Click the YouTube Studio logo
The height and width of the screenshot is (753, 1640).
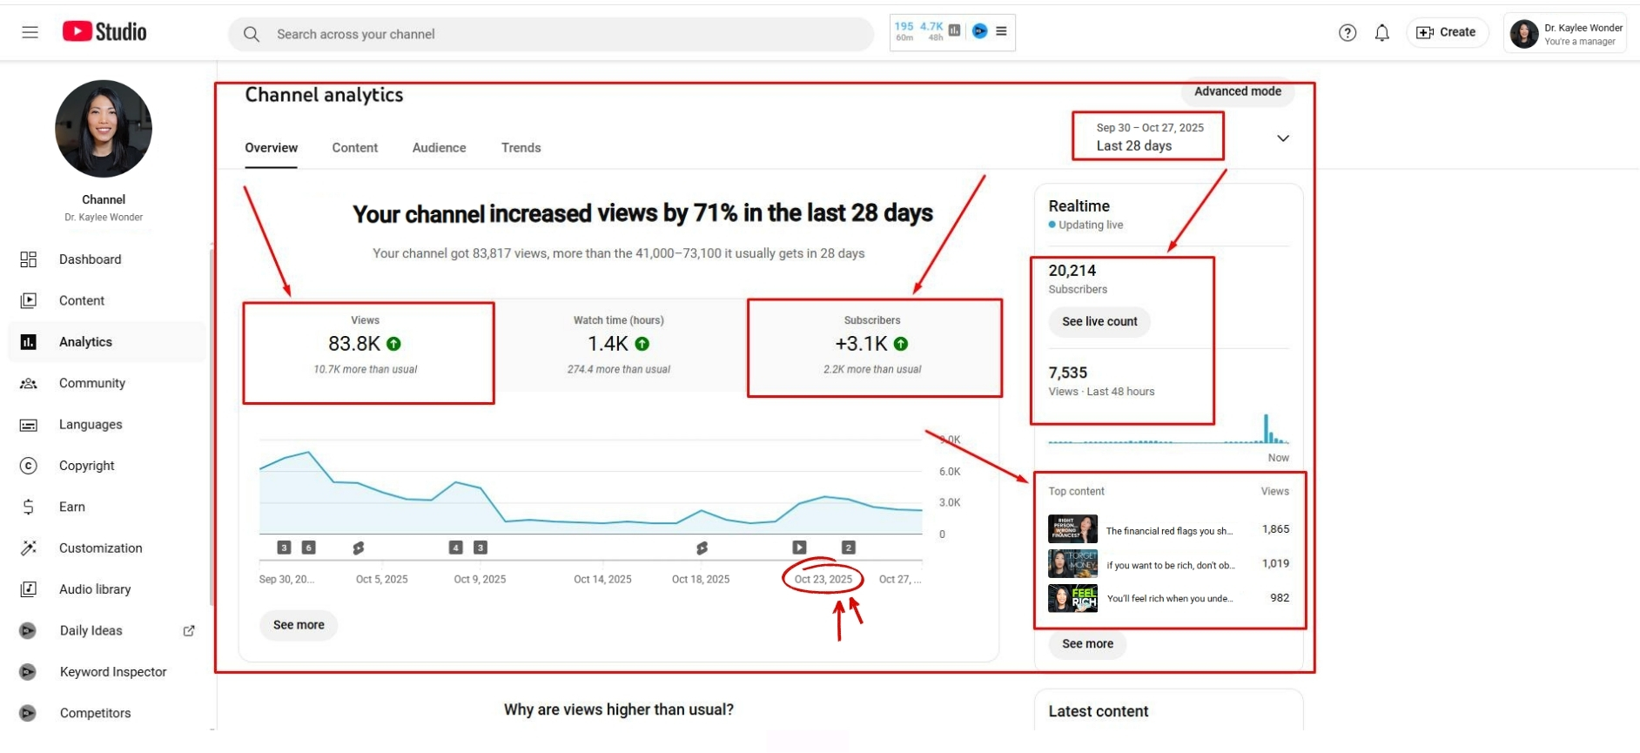(104, 32)
